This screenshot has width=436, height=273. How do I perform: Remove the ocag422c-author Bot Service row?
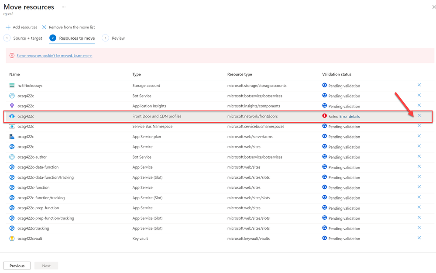tap(419, 156)
